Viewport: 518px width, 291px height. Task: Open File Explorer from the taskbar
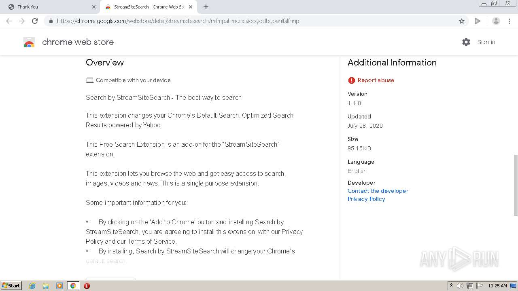[x=46, y=286]
